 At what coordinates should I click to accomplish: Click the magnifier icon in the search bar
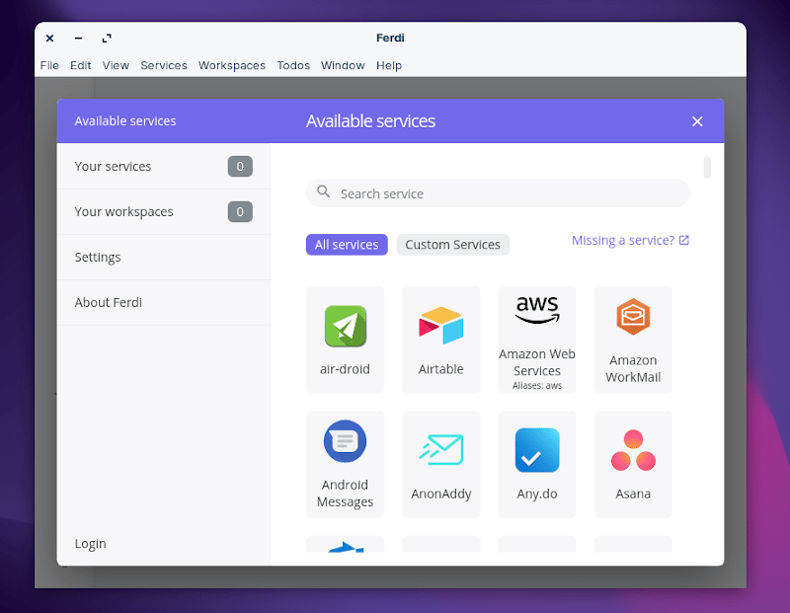323,192
